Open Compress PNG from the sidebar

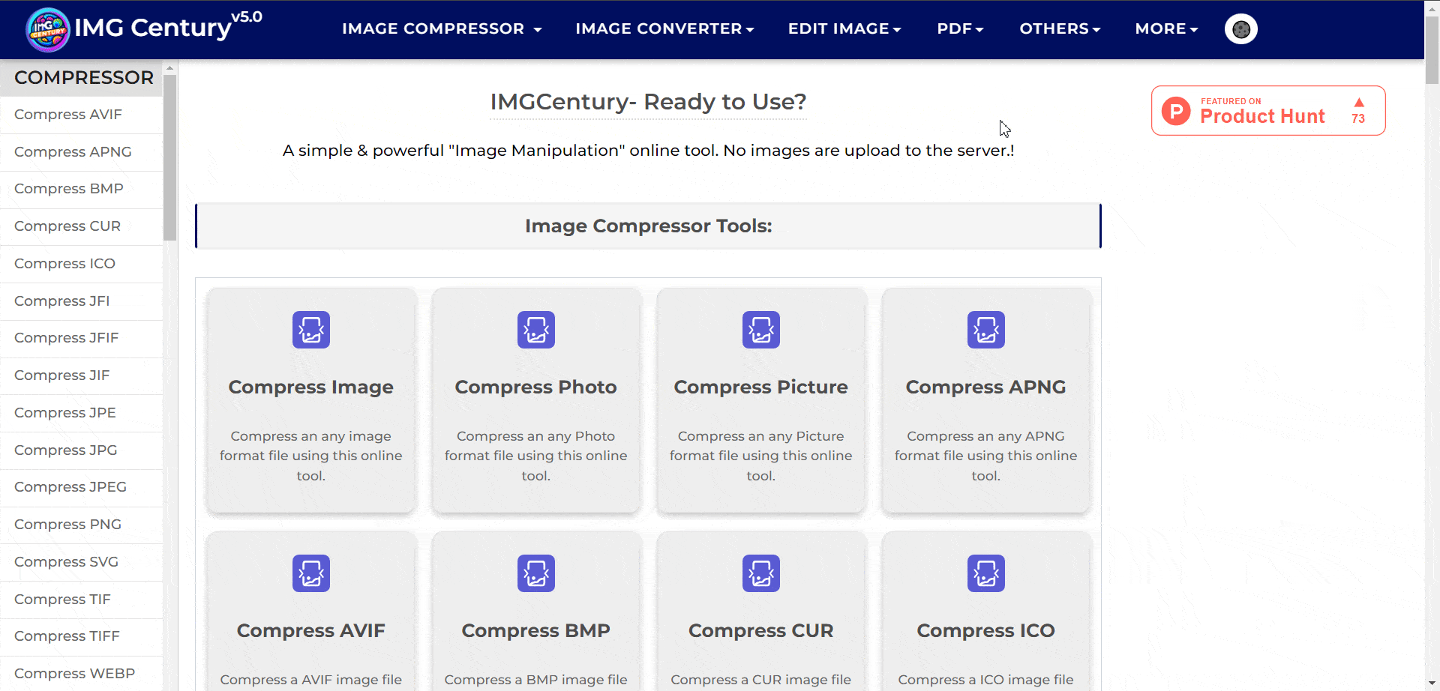click(x=81, y=525)
